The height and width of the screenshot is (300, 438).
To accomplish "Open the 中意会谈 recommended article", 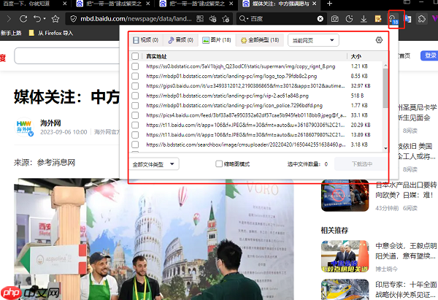I will click(x=406, y=251).
